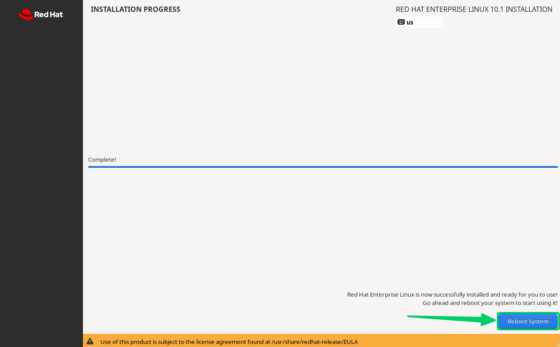Click the EULA license agreement notice text
The height and width of the screenshot is (347, 560).
pos(229,342)
